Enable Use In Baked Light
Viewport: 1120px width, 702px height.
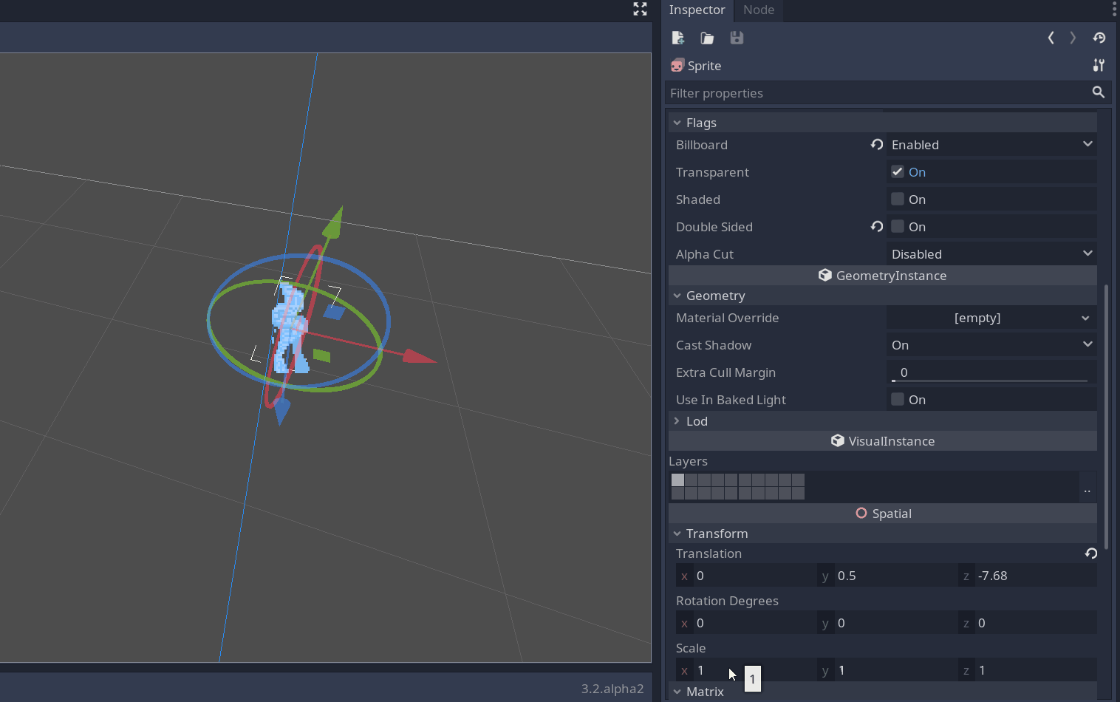click(x=897, y=399)
